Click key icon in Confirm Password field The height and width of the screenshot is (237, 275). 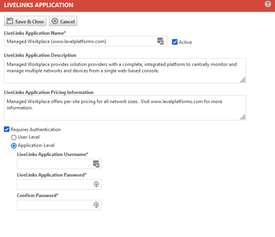click(96, 205)
